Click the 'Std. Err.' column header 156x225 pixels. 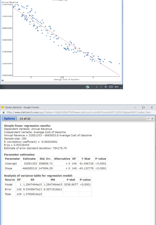click(45, 159)
